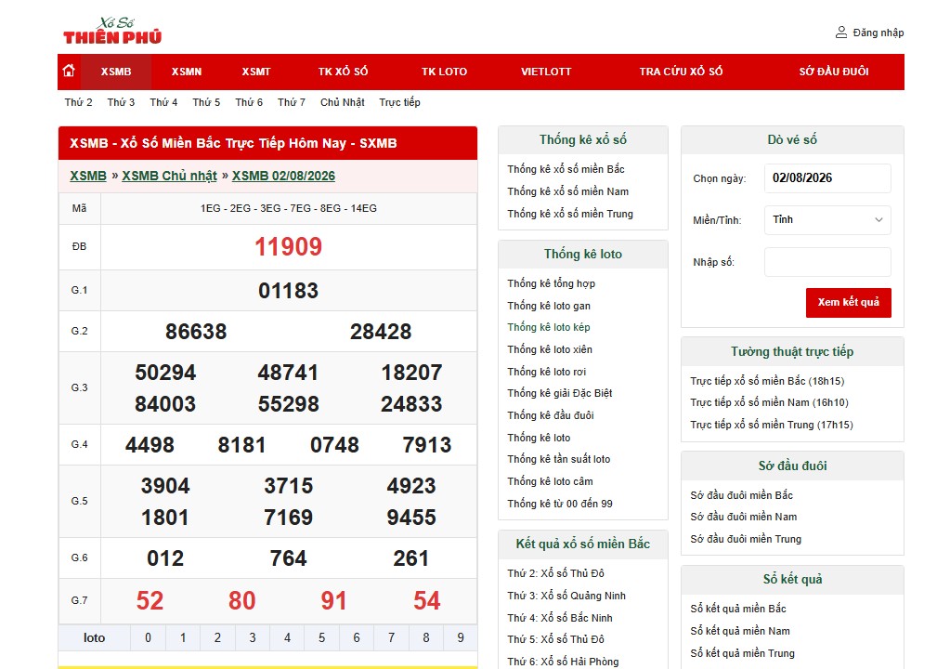The width and height of the screenshot is (950, 669).
Task: Open Sổ kết quả miền Bắc
Action: pos(738,609)
